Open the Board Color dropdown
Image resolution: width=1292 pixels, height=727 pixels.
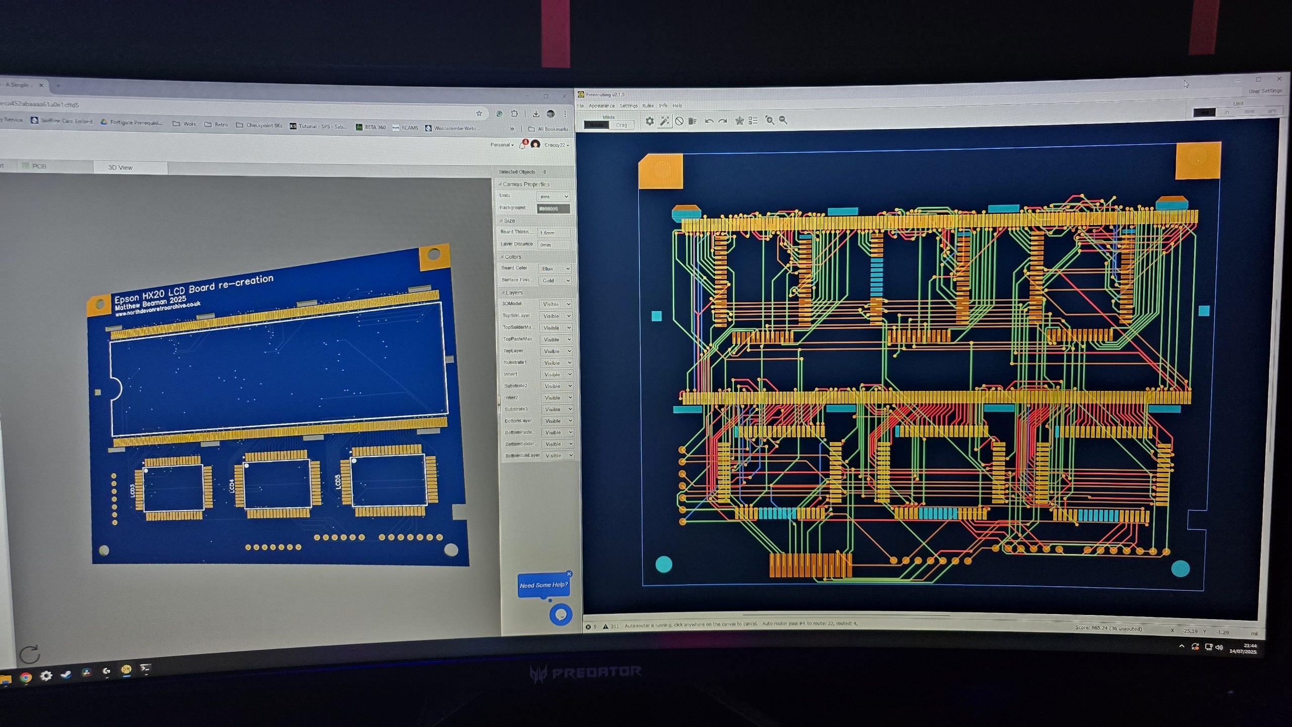(555, 268)
